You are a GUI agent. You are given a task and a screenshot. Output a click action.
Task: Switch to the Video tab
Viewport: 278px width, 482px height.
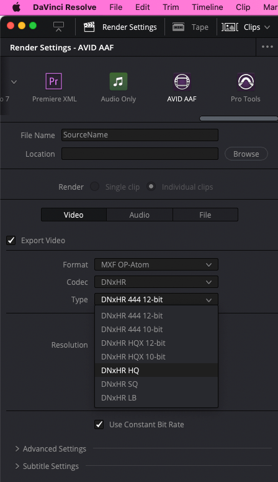tap(74, 215)
